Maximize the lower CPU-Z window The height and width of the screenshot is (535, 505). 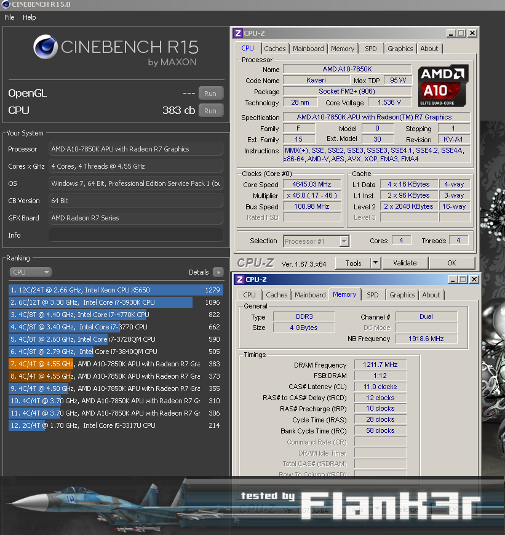(463, 280)
